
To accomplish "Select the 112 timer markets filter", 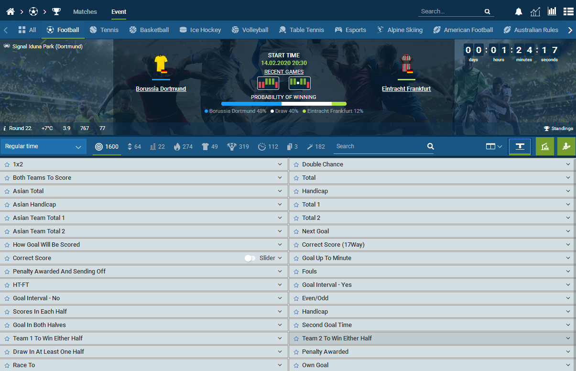I will point(268,147).
